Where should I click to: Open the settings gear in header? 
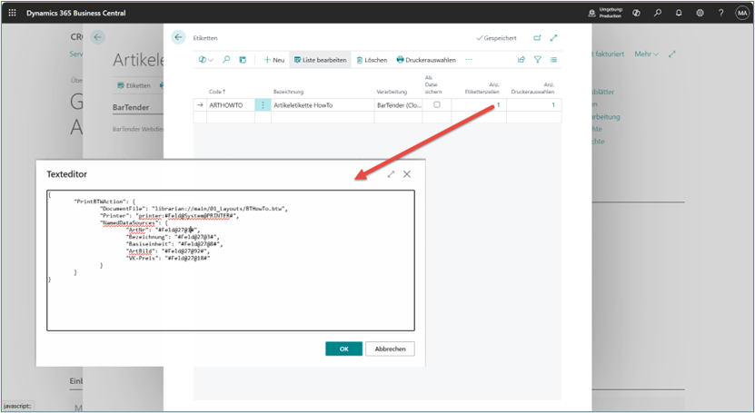coord(700,14)
